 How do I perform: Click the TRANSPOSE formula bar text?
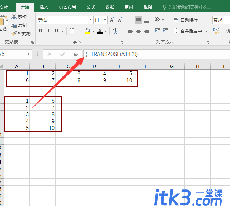pos(112,54)
